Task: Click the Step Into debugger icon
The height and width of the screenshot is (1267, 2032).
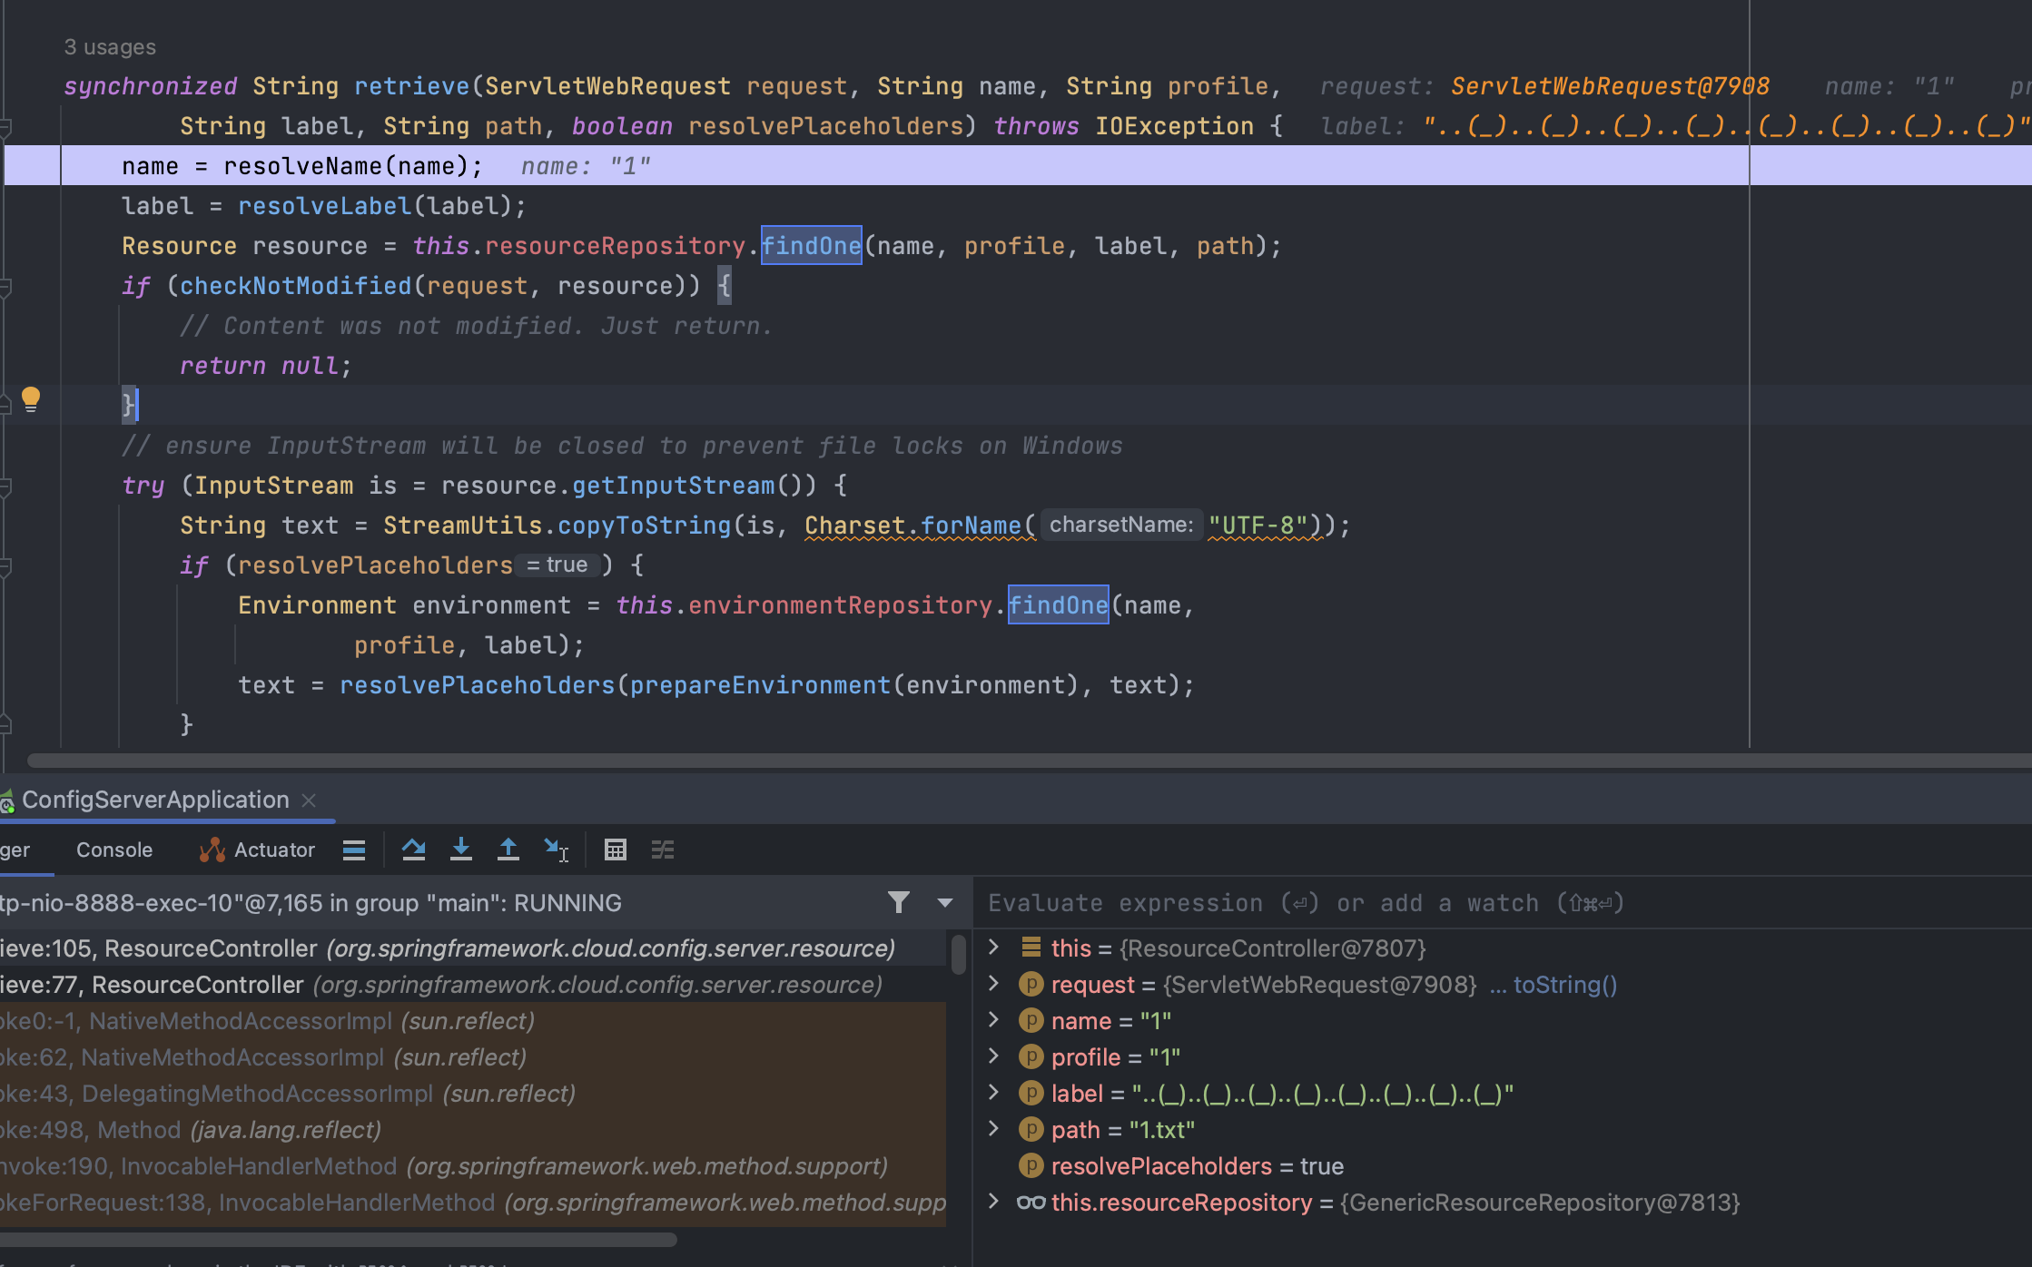Action: coord(461,850)
